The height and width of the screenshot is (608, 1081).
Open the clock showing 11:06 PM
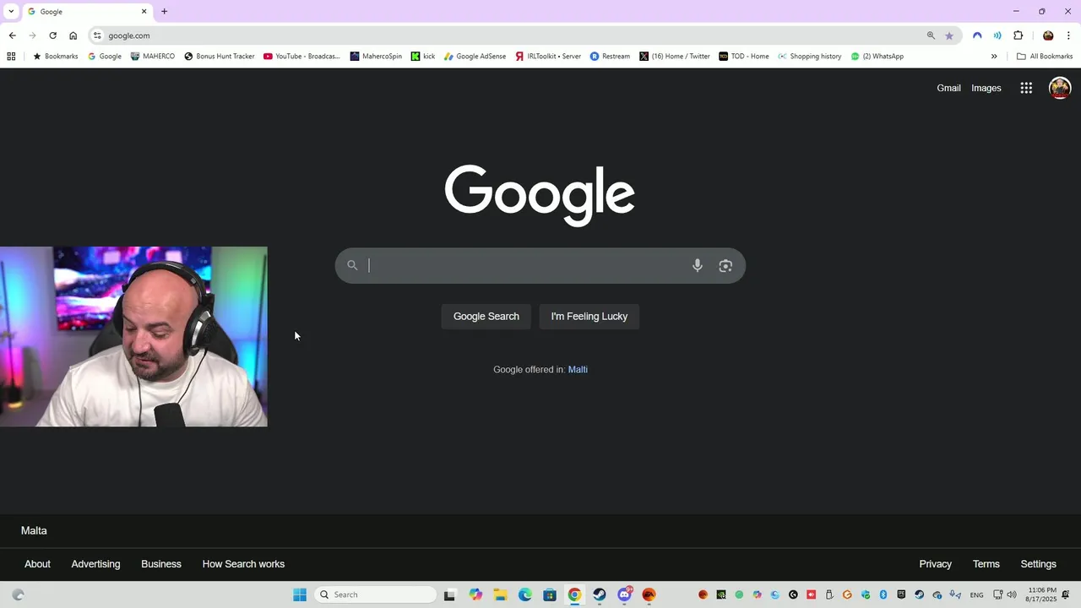pyautogui.click(x=1040, y=594)
